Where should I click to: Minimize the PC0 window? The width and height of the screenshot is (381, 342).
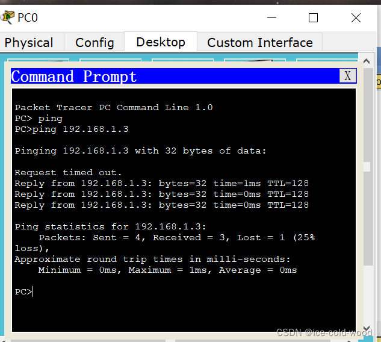271,17
